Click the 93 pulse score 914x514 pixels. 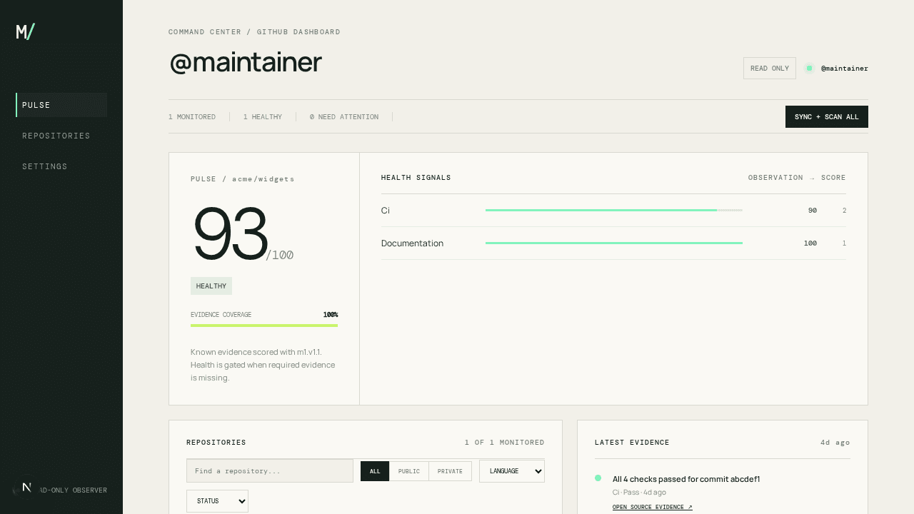pyautogui.click(x=230, y=234)
